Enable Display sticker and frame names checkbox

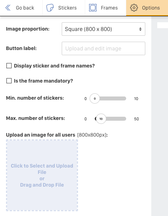pyautogui.click(x=9, y=66)
